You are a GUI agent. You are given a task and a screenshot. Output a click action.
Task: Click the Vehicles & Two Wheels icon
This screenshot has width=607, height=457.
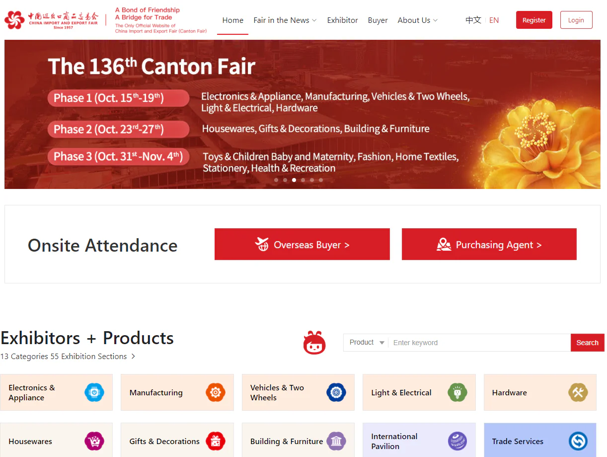tap(336, 392)
